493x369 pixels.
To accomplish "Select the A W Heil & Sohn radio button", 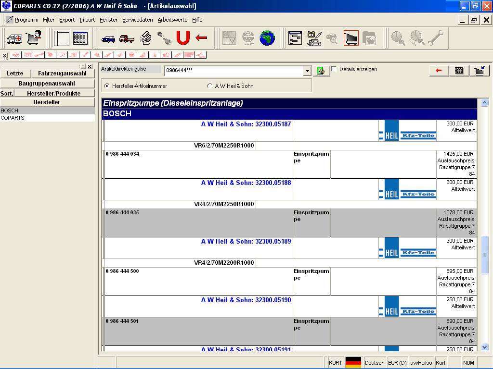I will coord(210,86).
